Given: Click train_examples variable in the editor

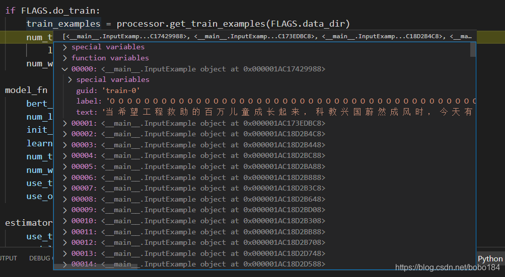Looking at the screenshot, I should click(63, 24).
